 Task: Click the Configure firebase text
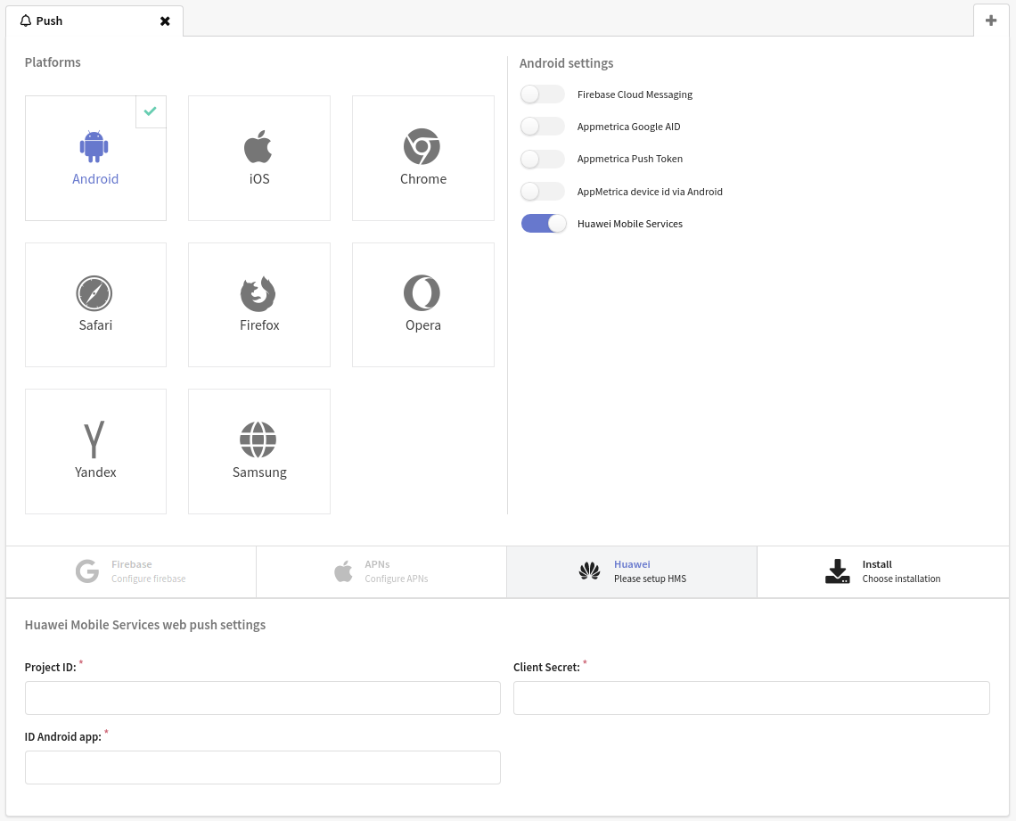148,579
